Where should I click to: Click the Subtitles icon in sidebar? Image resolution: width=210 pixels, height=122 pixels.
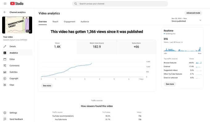point(5,72)
